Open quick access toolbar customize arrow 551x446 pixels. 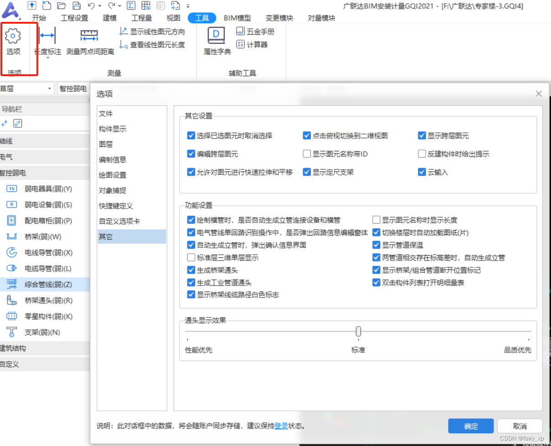(x=188, y=6)
